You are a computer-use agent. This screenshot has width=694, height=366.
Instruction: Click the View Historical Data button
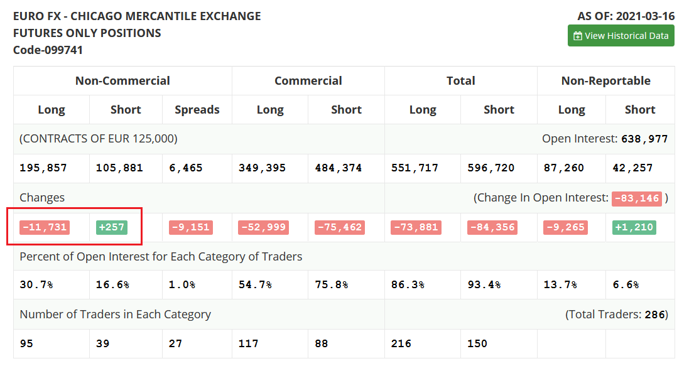621,36
